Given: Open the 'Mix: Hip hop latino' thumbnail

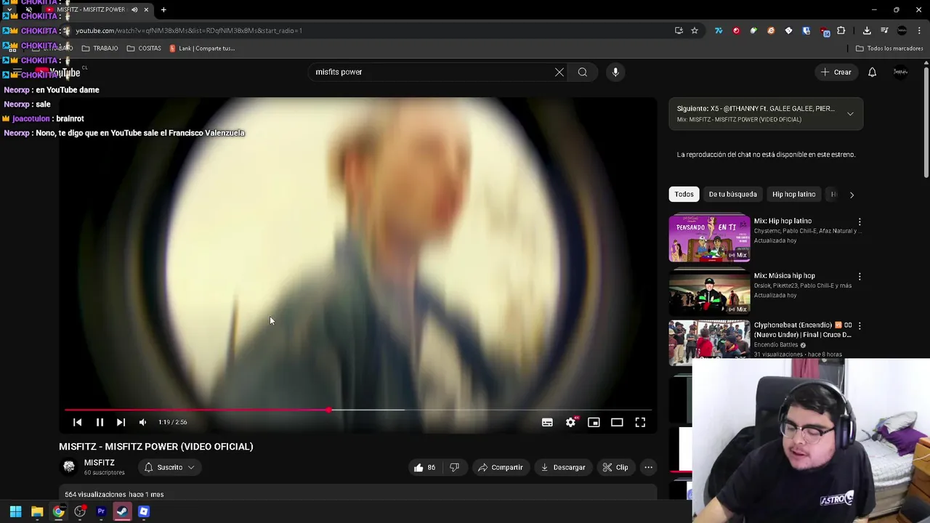Looking at the screenshot, I should click(x=709, y=238).
